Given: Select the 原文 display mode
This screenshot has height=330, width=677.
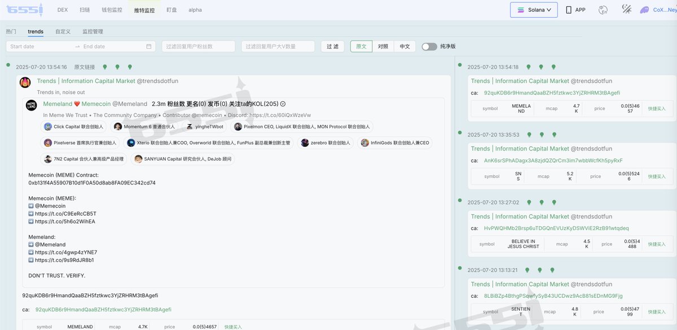Looking at the screenshot, I should pyautogui.click(x=361, y=46).
